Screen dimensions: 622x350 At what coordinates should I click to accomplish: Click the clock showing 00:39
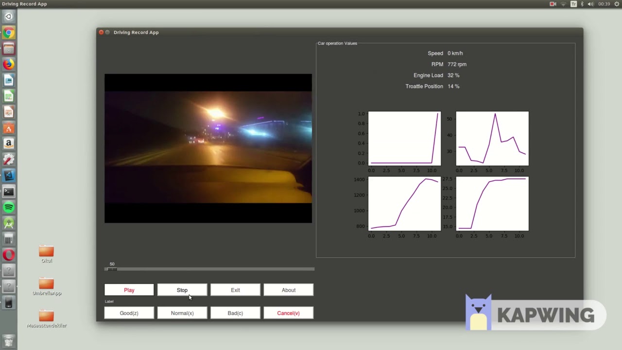(x=604, y=4)
